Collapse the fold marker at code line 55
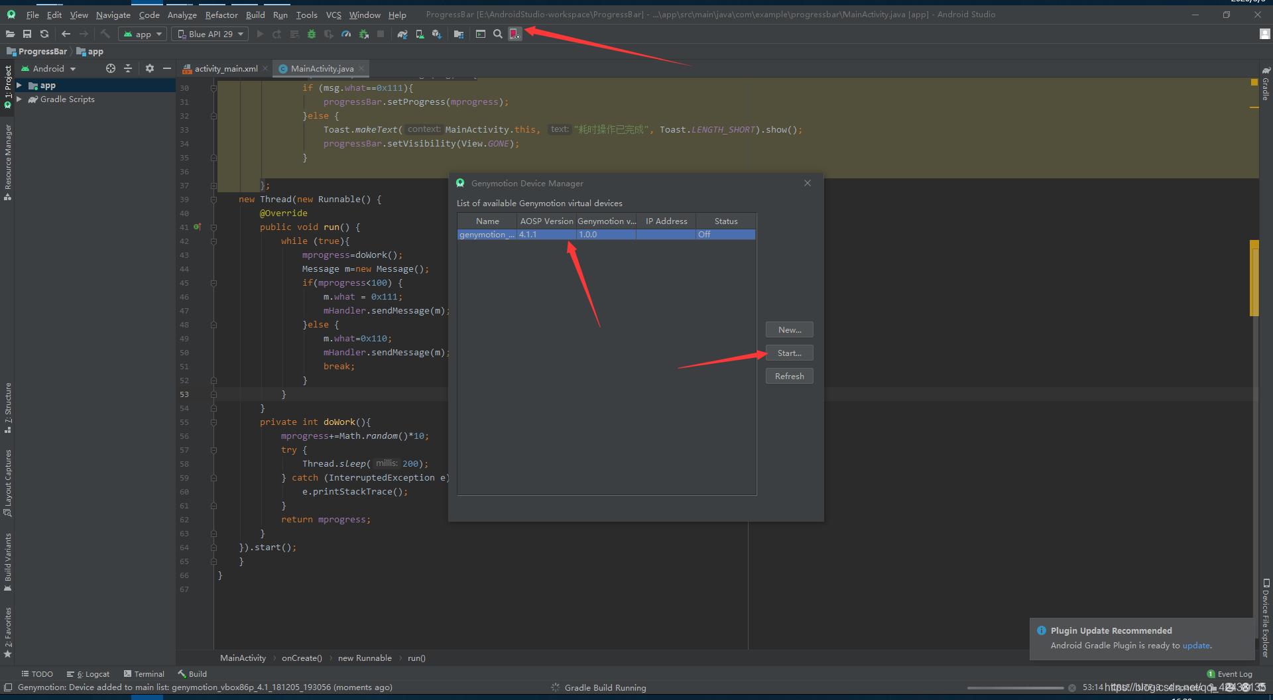This screenshot has width=1273, height=700. 213,422
